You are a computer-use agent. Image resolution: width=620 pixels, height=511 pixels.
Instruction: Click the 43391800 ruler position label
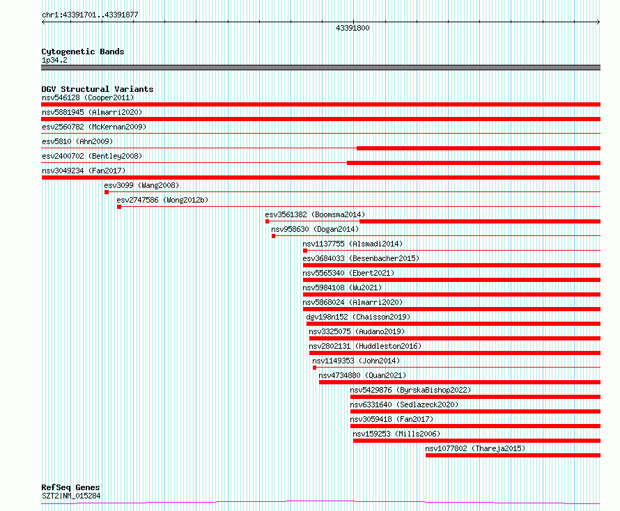tap(352, 28)
